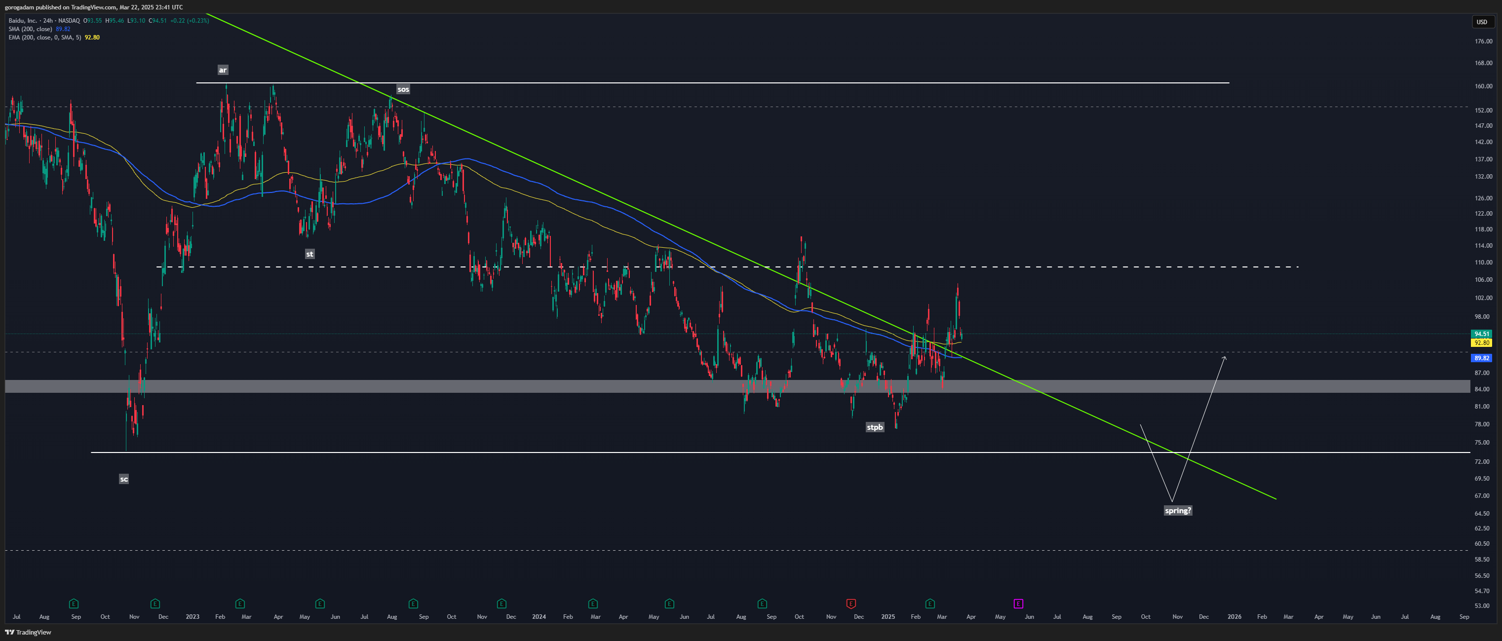Click green earnings marker just before red one
Screen dimensions: 1502x641
pyautogui.click(x=762, y=603)
